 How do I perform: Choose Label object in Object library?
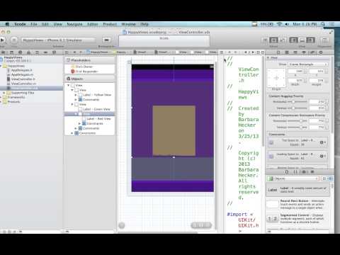298,190
